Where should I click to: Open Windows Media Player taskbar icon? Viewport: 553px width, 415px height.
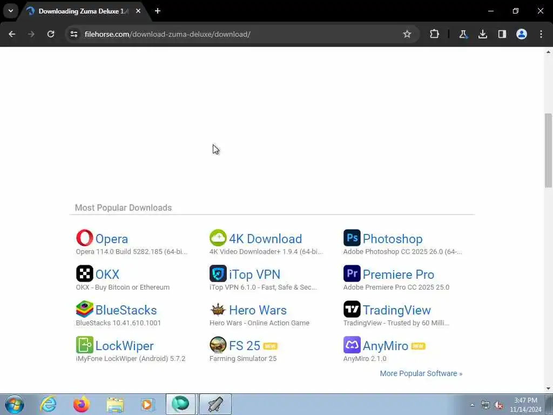[x=148, y=404]
